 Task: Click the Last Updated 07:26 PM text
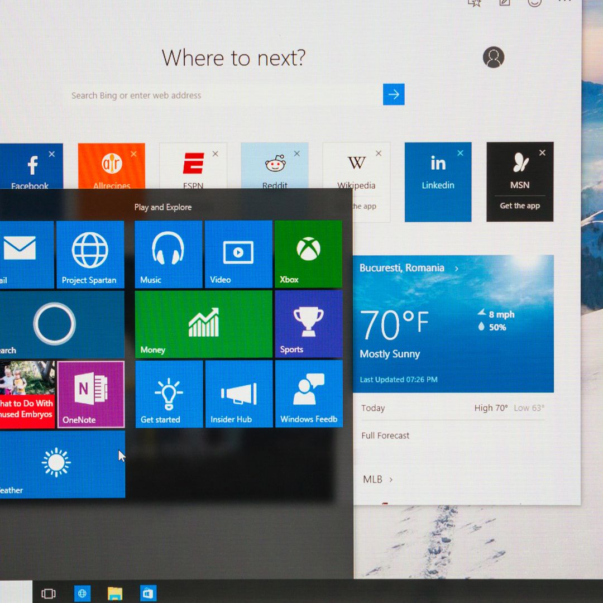click(x=399, y=380)
